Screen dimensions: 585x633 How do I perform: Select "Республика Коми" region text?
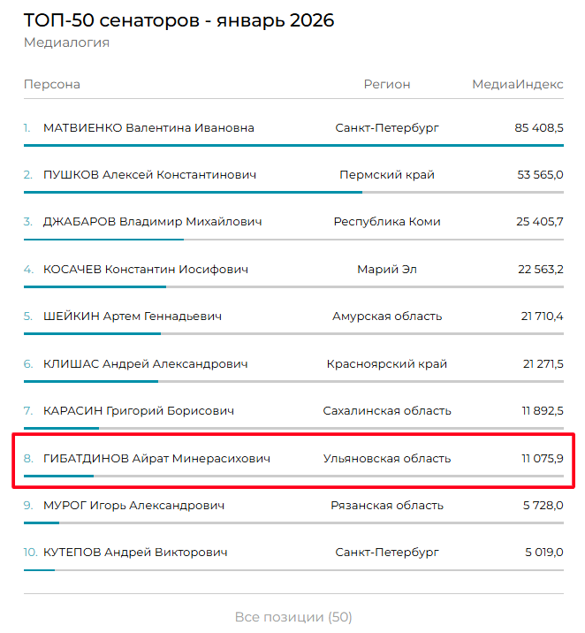click(x=387, y=222)
